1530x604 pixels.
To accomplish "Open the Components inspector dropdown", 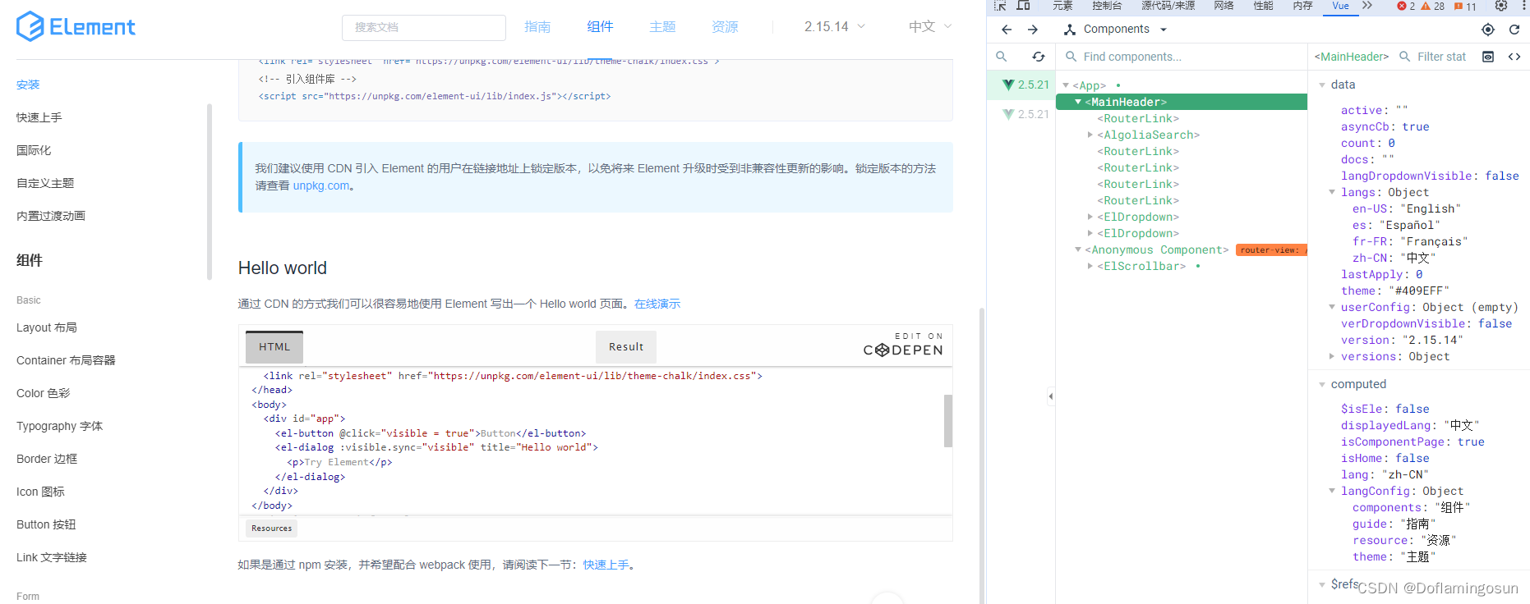I will tap(1115, 30).
